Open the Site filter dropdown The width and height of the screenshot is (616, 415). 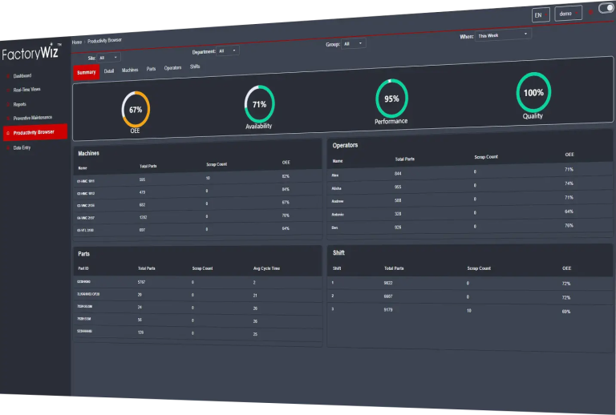pyautogui.click(x=109, y=58)
